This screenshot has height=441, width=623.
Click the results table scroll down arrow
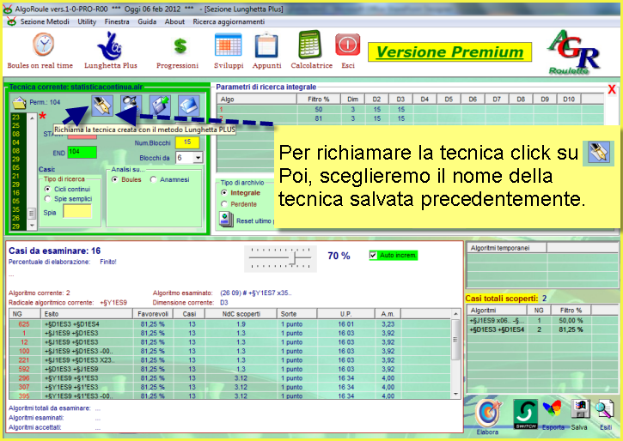point(455,394)
